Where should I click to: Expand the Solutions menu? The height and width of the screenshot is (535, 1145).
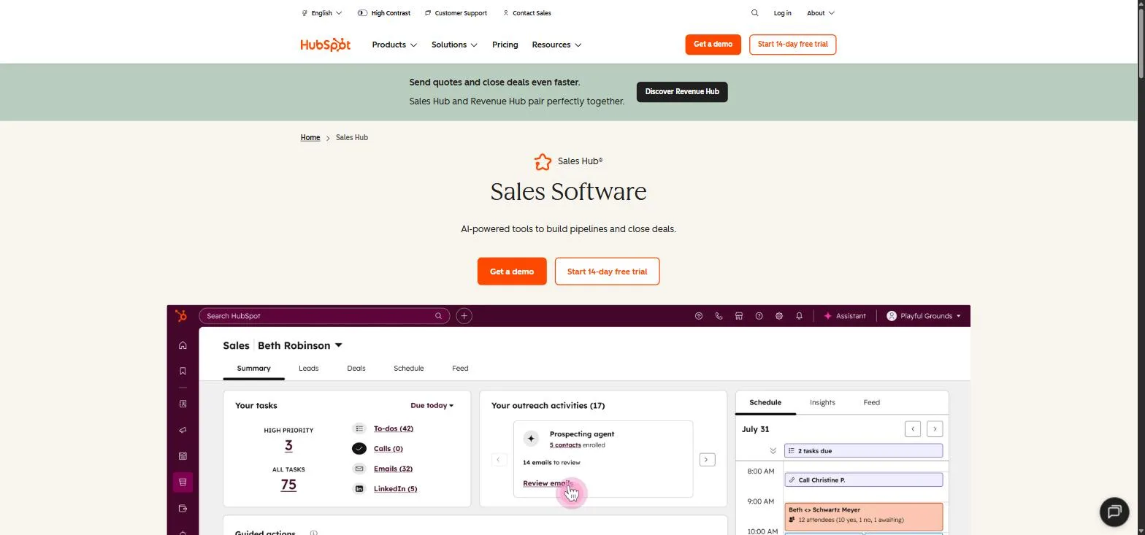454,45
